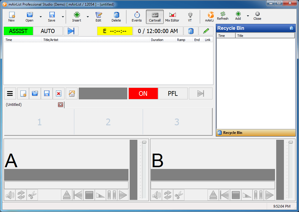Expand the Save dropdown arrow
299x212 pixels.
tap(63, 17)
